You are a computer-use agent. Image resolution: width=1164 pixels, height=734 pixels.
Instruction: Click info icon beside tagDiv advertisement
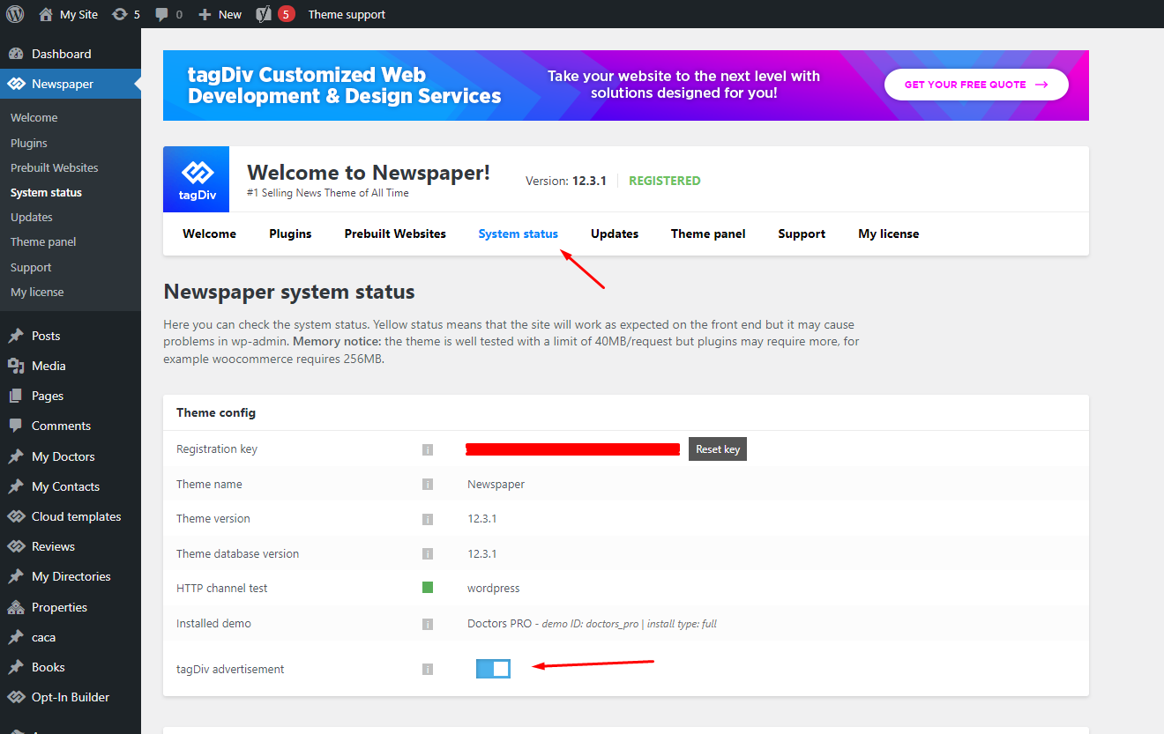pyautogui.click(x=428, y=669)
